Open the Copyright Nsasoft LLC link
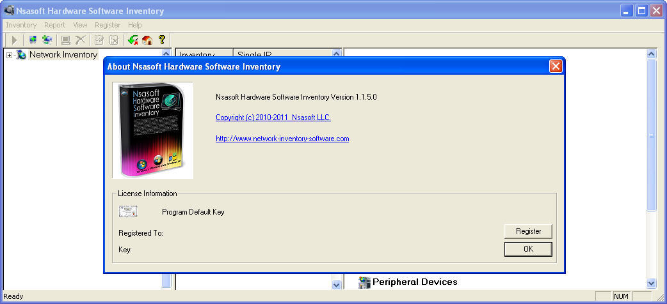 point(273,118)
